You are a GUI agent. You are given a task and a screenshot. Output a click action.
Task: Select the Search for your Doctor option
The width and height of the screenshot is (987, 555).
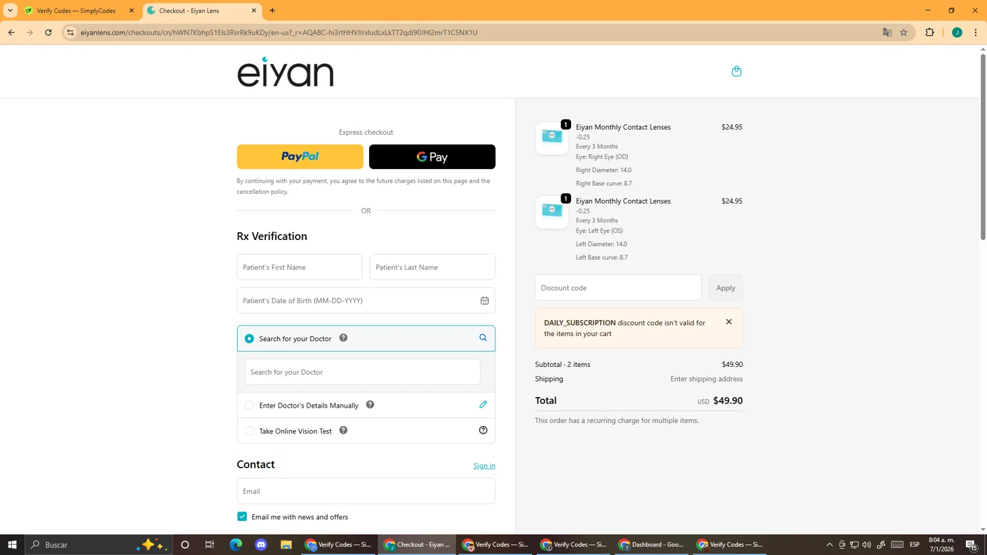click(x=249, y=339)
